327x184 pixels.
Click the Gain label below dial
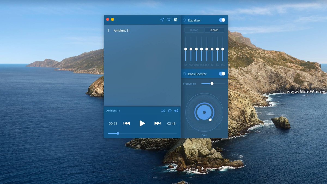(x=204, y=135)
